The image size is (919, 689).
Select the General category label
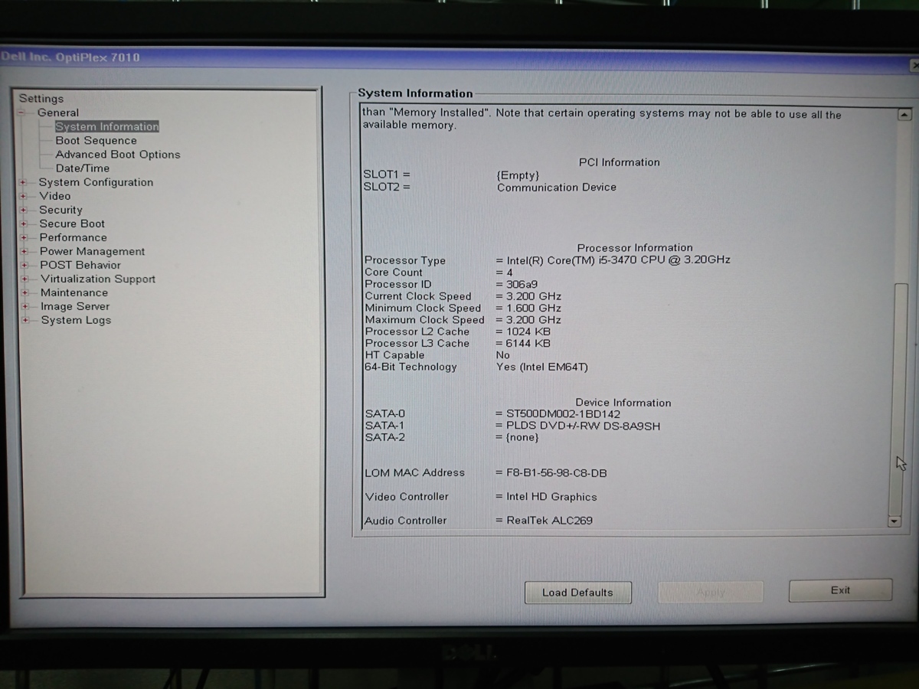point(58,113)
